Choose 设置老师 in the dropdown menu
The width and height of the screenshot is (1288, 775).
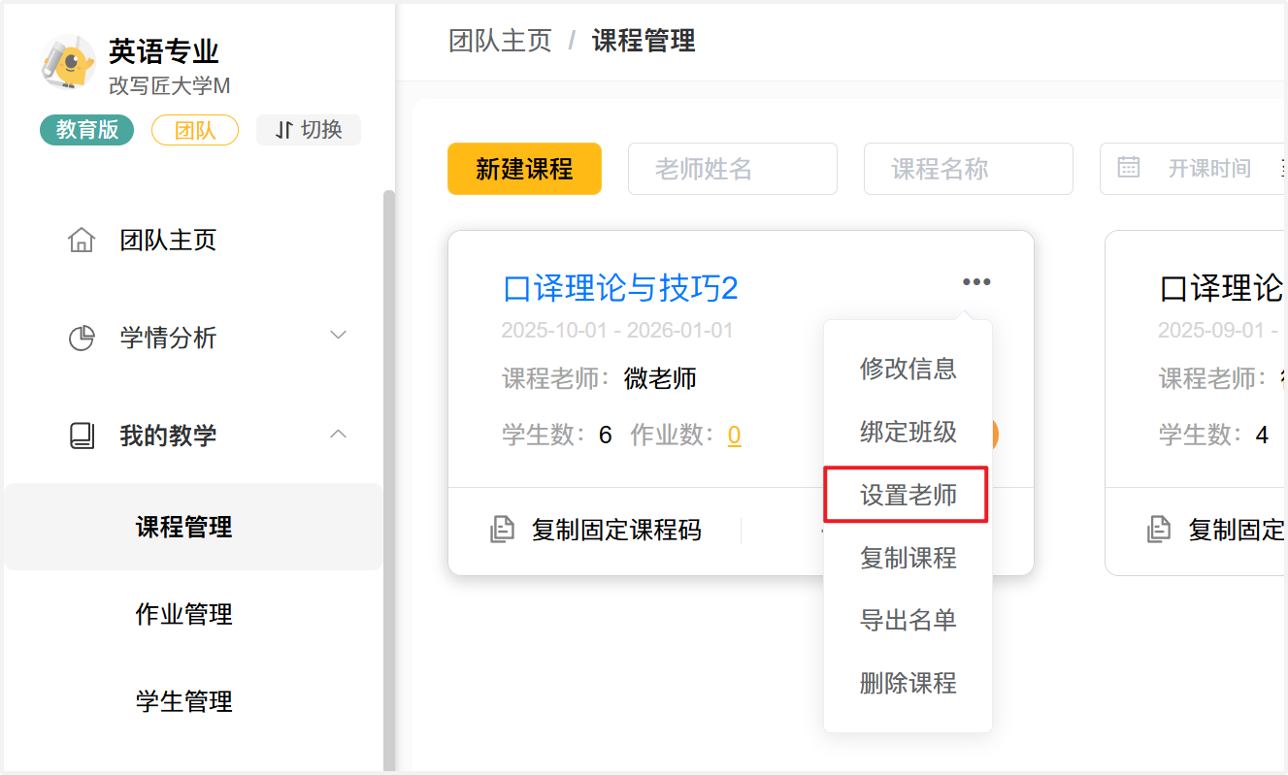(908, 495)
